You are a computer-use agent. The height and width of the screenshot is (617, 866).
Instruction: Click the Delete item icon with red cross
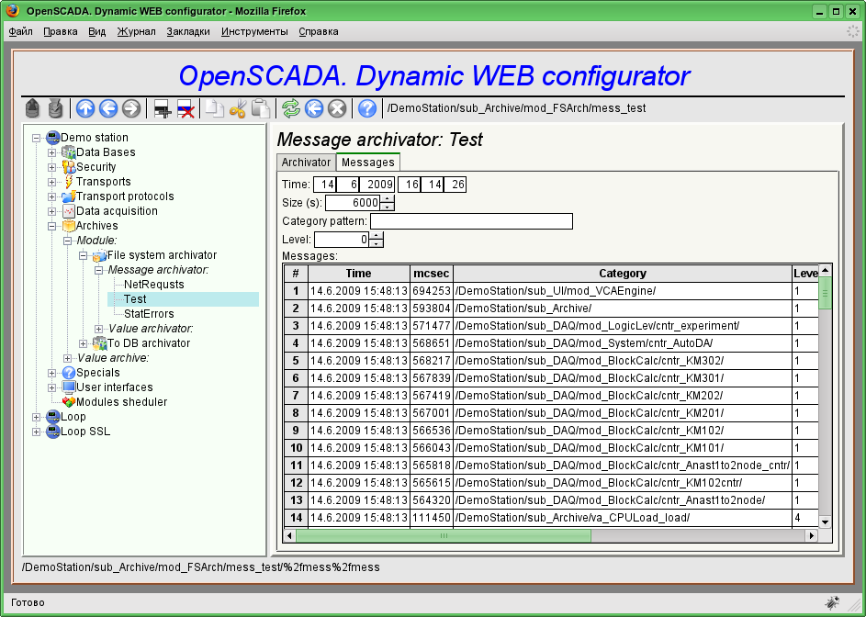pyautogui.click(x=186, y=108)
